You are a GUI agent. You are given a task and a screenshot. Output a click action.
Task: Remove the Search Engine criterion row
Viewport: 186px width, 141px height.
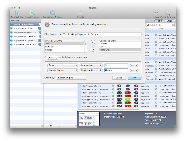[132, 70]
